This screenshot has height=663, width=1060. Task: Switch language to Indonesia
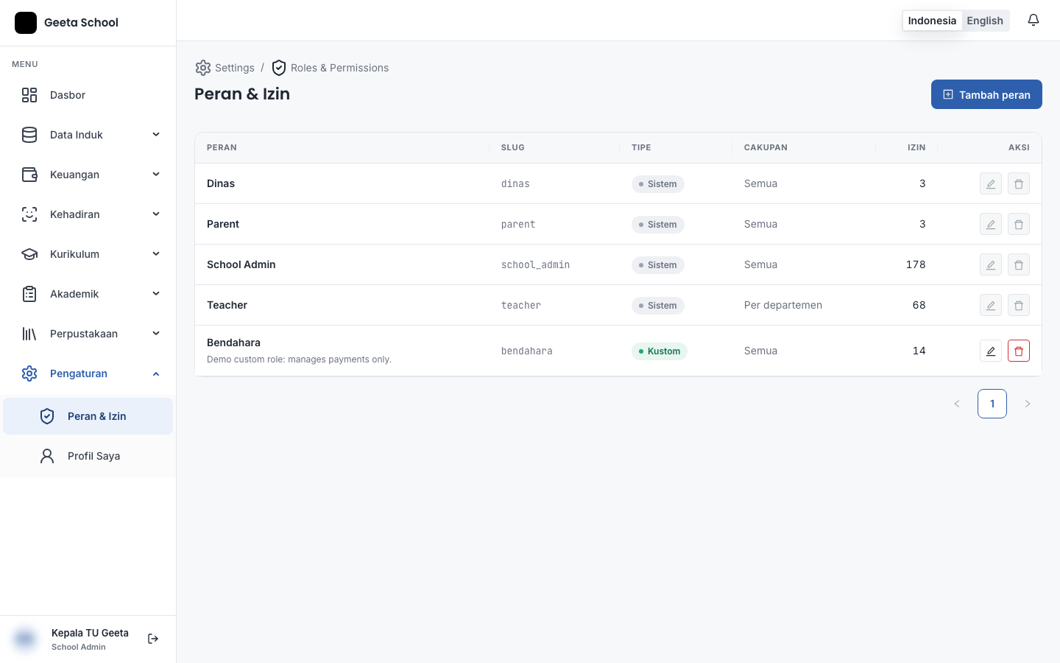[x=932, y=21]
